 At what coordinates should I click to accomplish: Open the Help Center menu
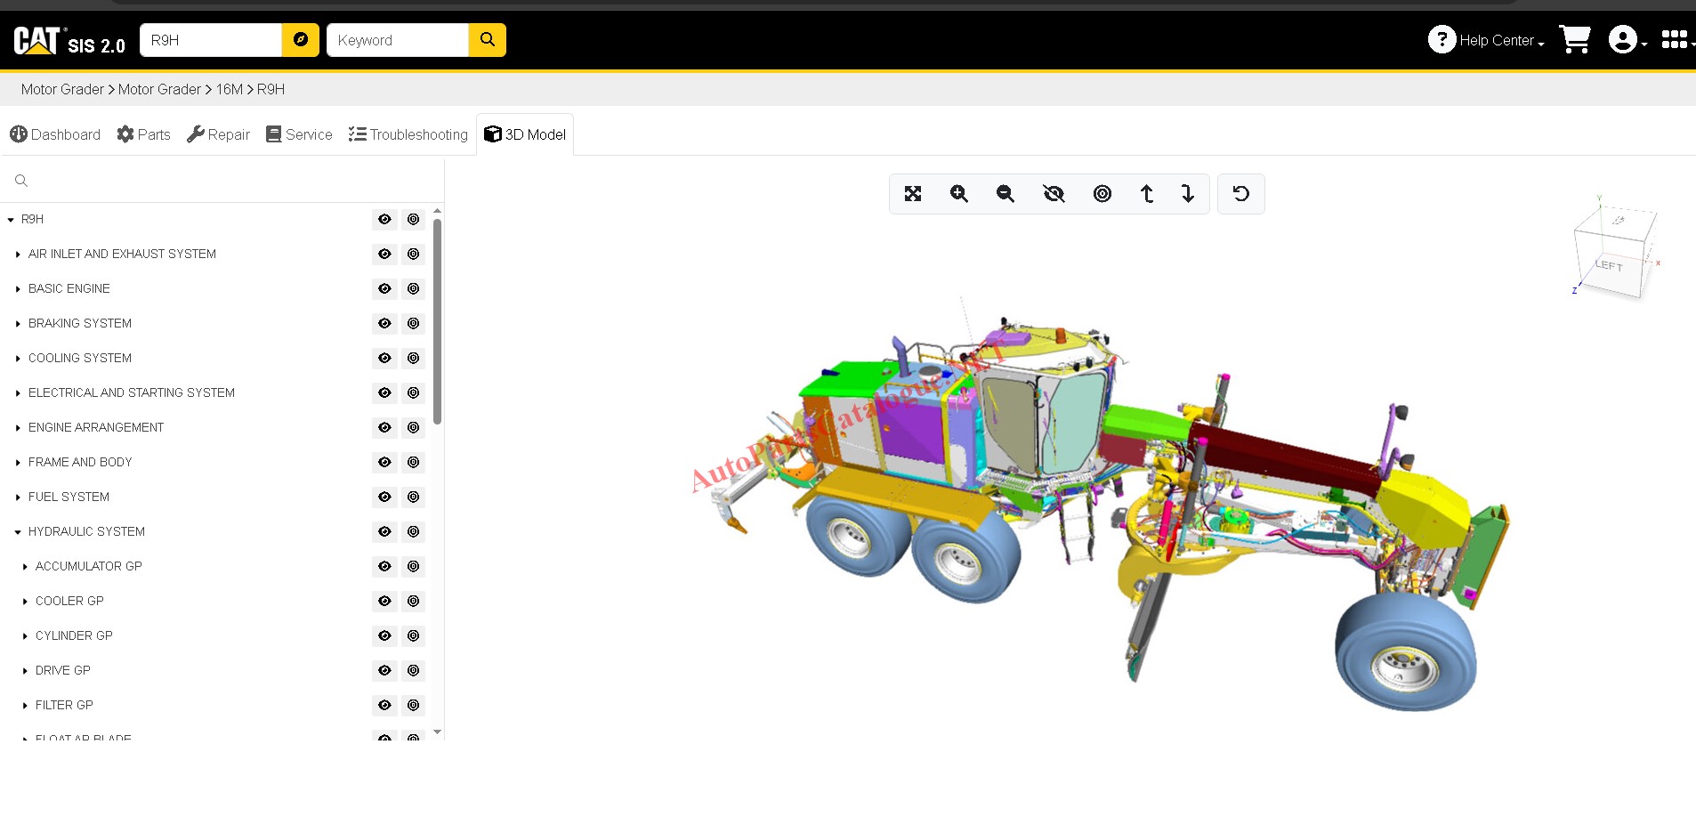1486,40
